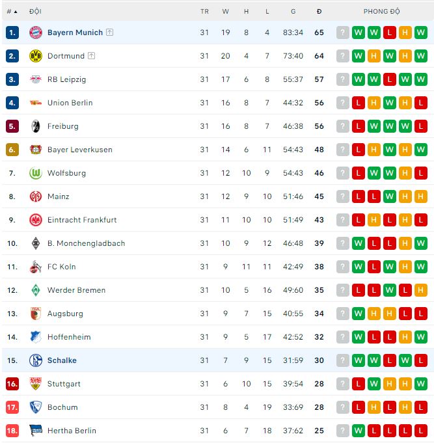Open the Freiburg team page
The image size is (434, 445).
(62, 126)
